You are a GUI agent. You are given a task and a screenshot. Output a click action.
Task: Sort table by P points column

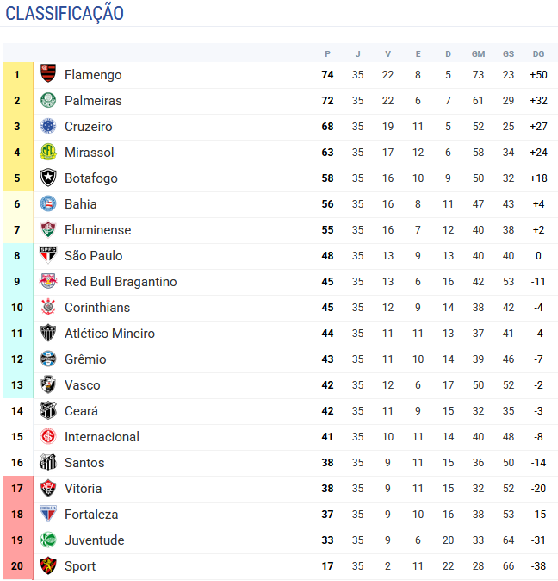click(327, 53)
